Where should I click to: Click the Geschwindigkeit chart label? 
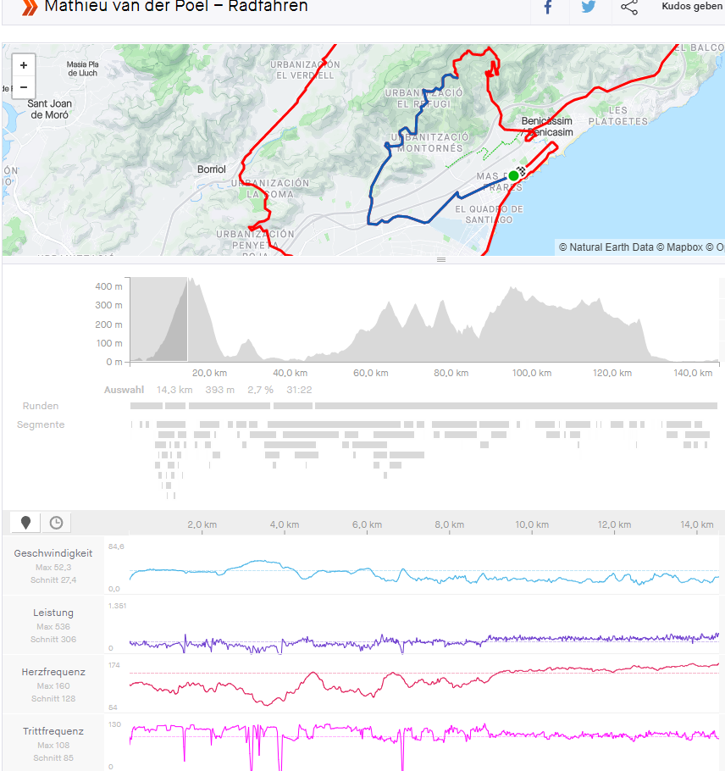coord(53,553)
